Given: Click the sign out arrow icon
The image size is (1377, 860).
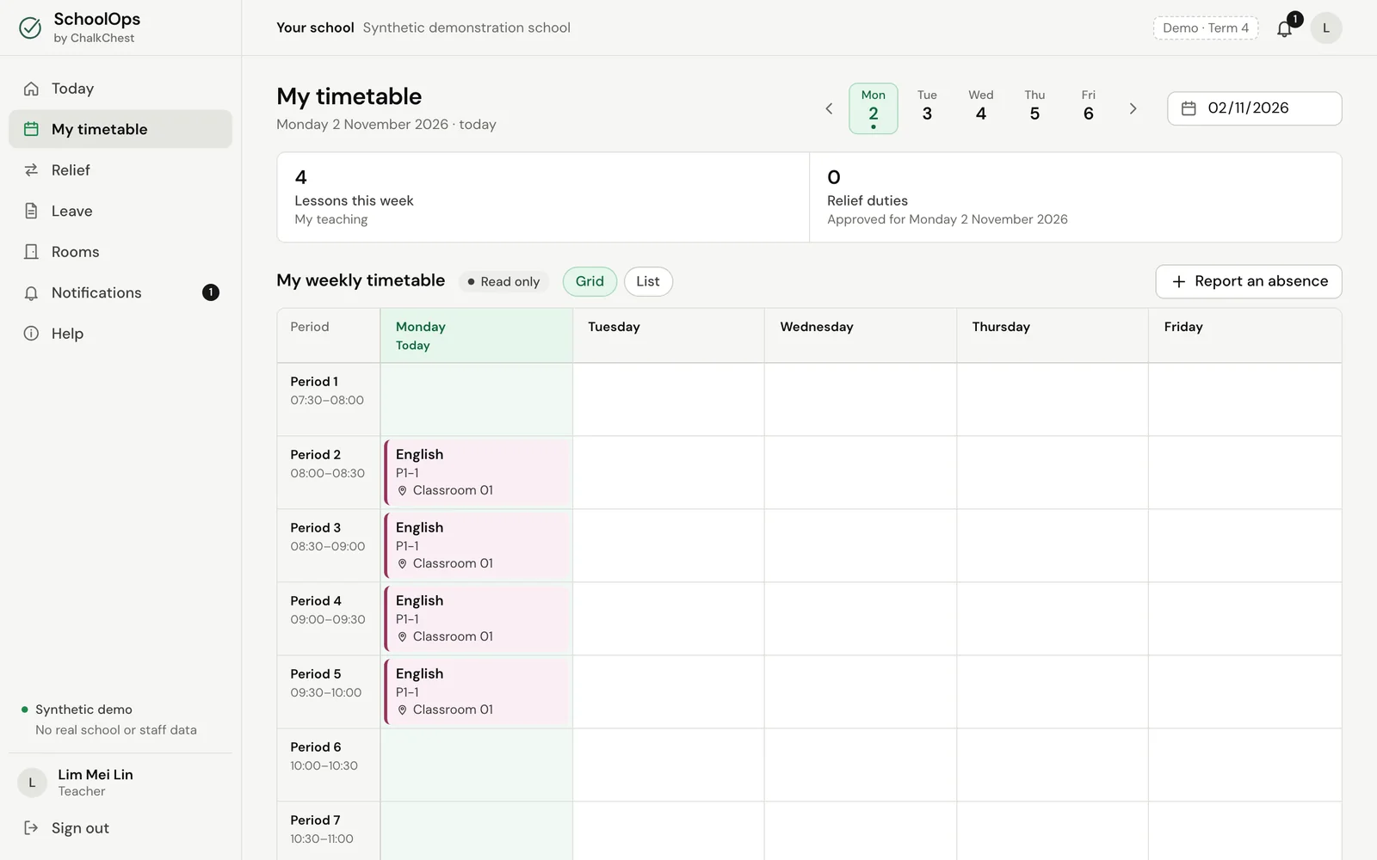Looking at the screenshot, I should point(31,828).
